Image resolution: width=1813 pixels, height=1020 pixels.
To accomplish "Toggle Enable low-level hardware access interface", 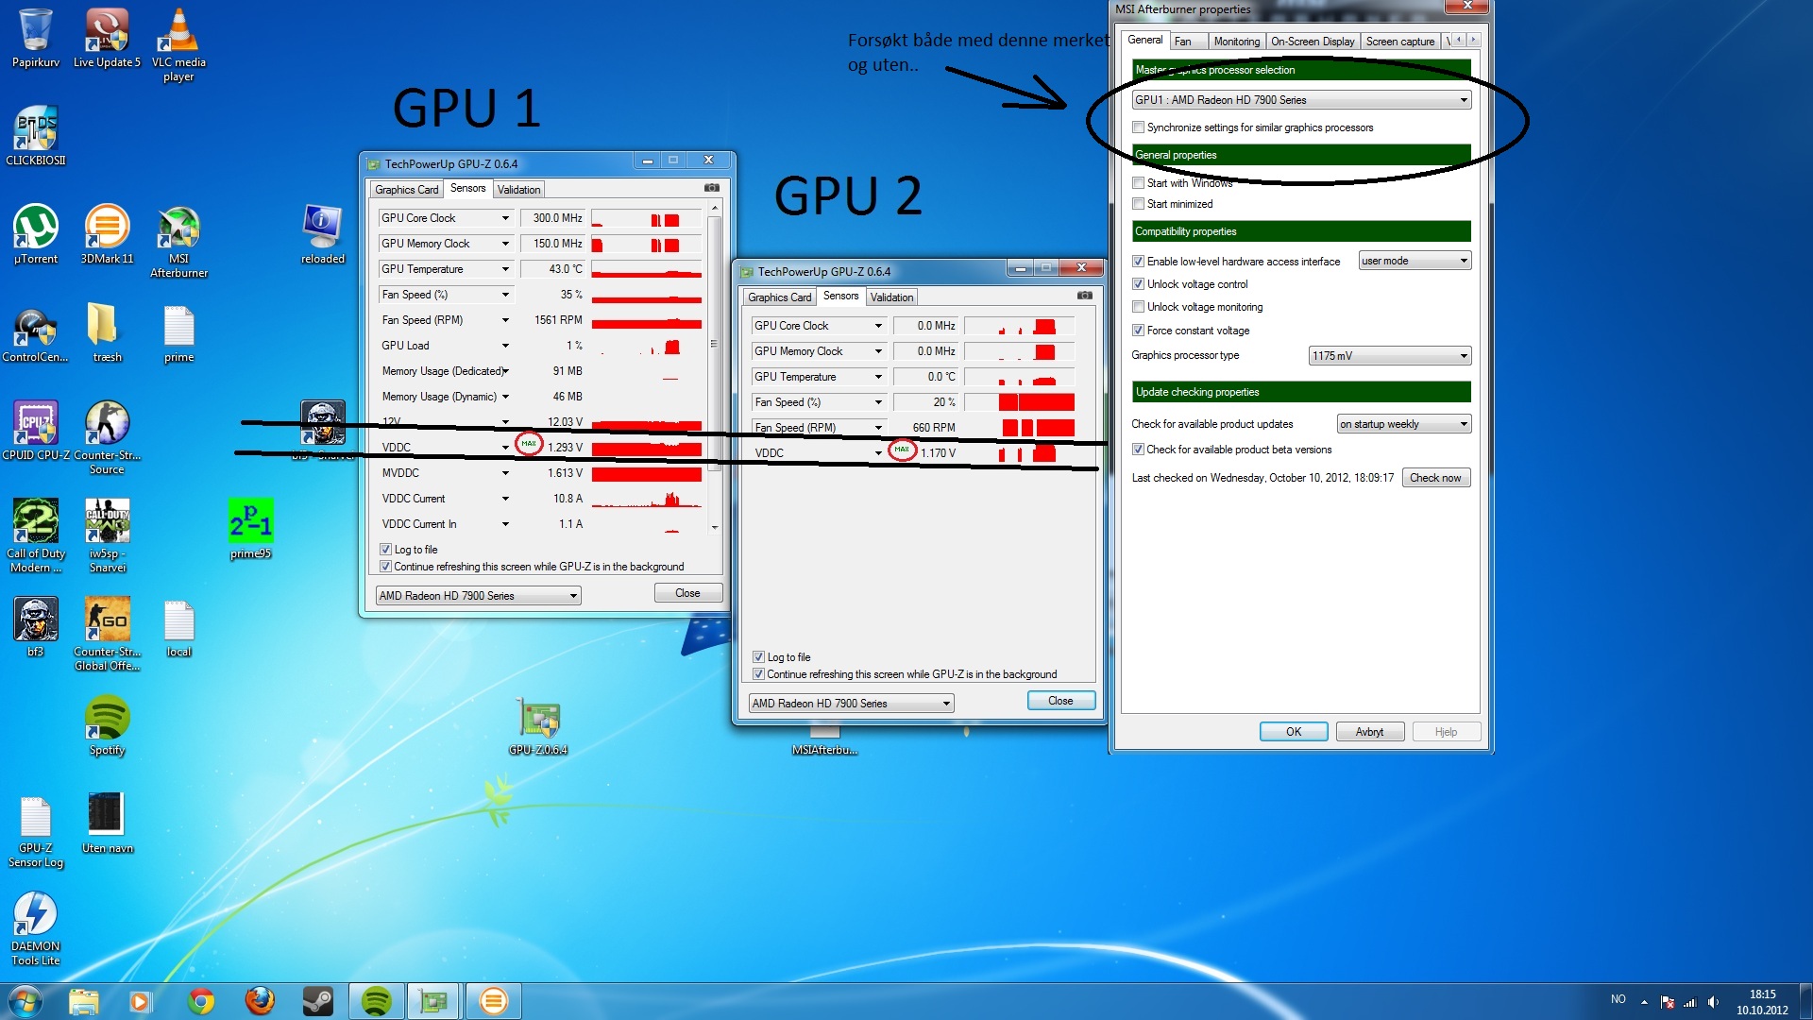I will click(1138, 262).
